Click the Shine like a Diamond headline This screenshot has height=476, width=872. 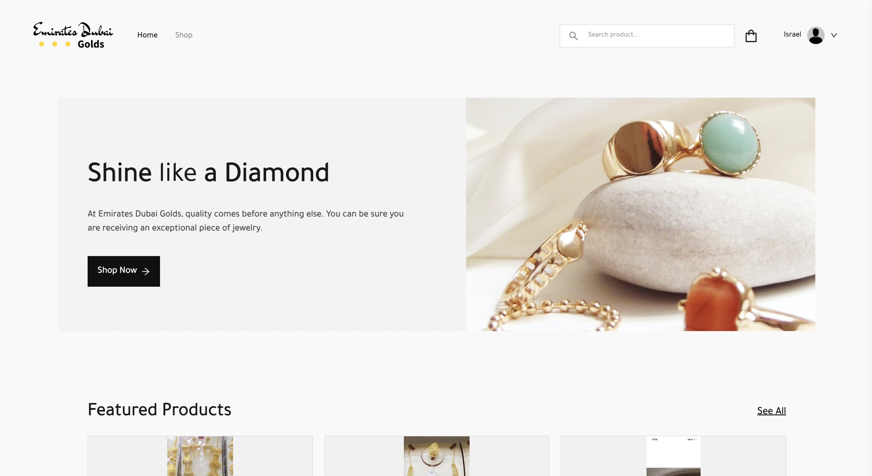click(208, 172)
